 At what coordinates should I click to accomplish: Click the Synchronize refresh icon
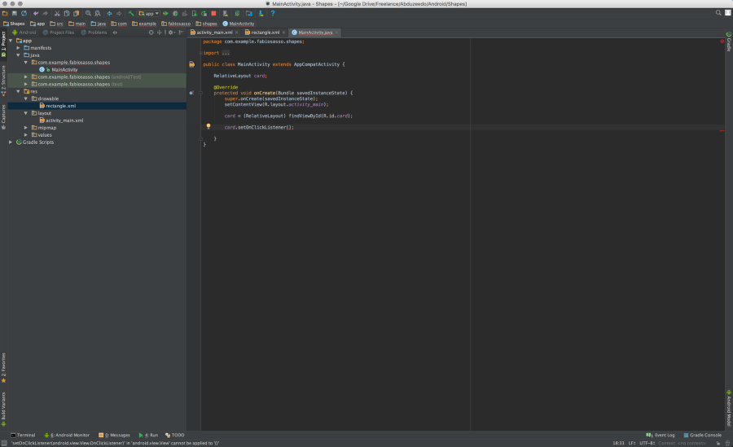pos(24,14)
